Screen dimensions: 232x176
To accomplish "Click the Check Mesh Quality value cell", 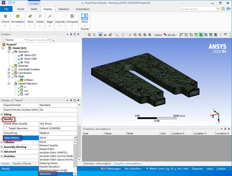I will 58,124.
